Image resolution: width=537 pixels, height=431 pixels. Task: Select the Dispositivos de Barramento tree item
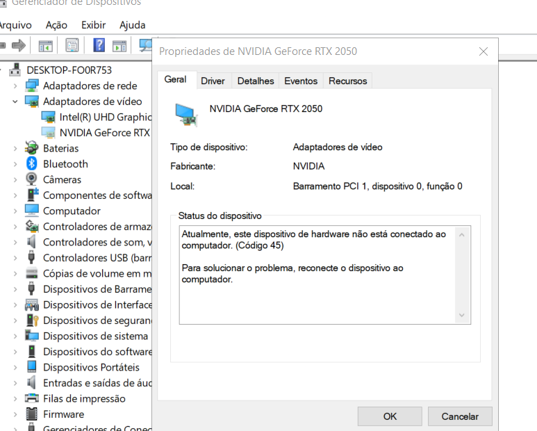98,288
